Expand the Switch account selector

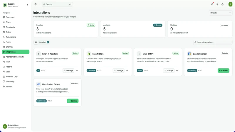tap(27, 5)
